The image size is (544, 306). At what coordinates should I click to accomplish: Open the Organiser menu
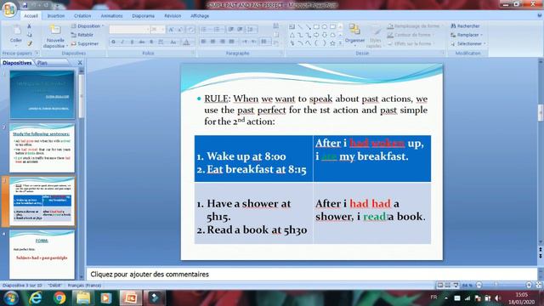click(x=354, y=35)
